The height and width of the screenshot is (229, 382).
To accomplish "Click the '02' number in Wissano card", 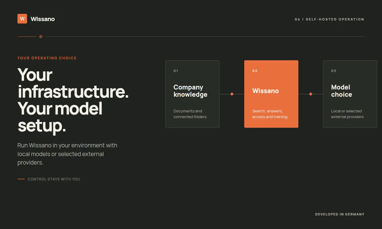I will (255, 71).
